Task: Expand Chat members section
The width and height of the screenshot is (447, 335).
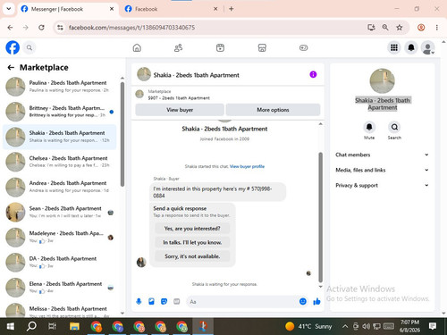Action: [x=382, y=155]
